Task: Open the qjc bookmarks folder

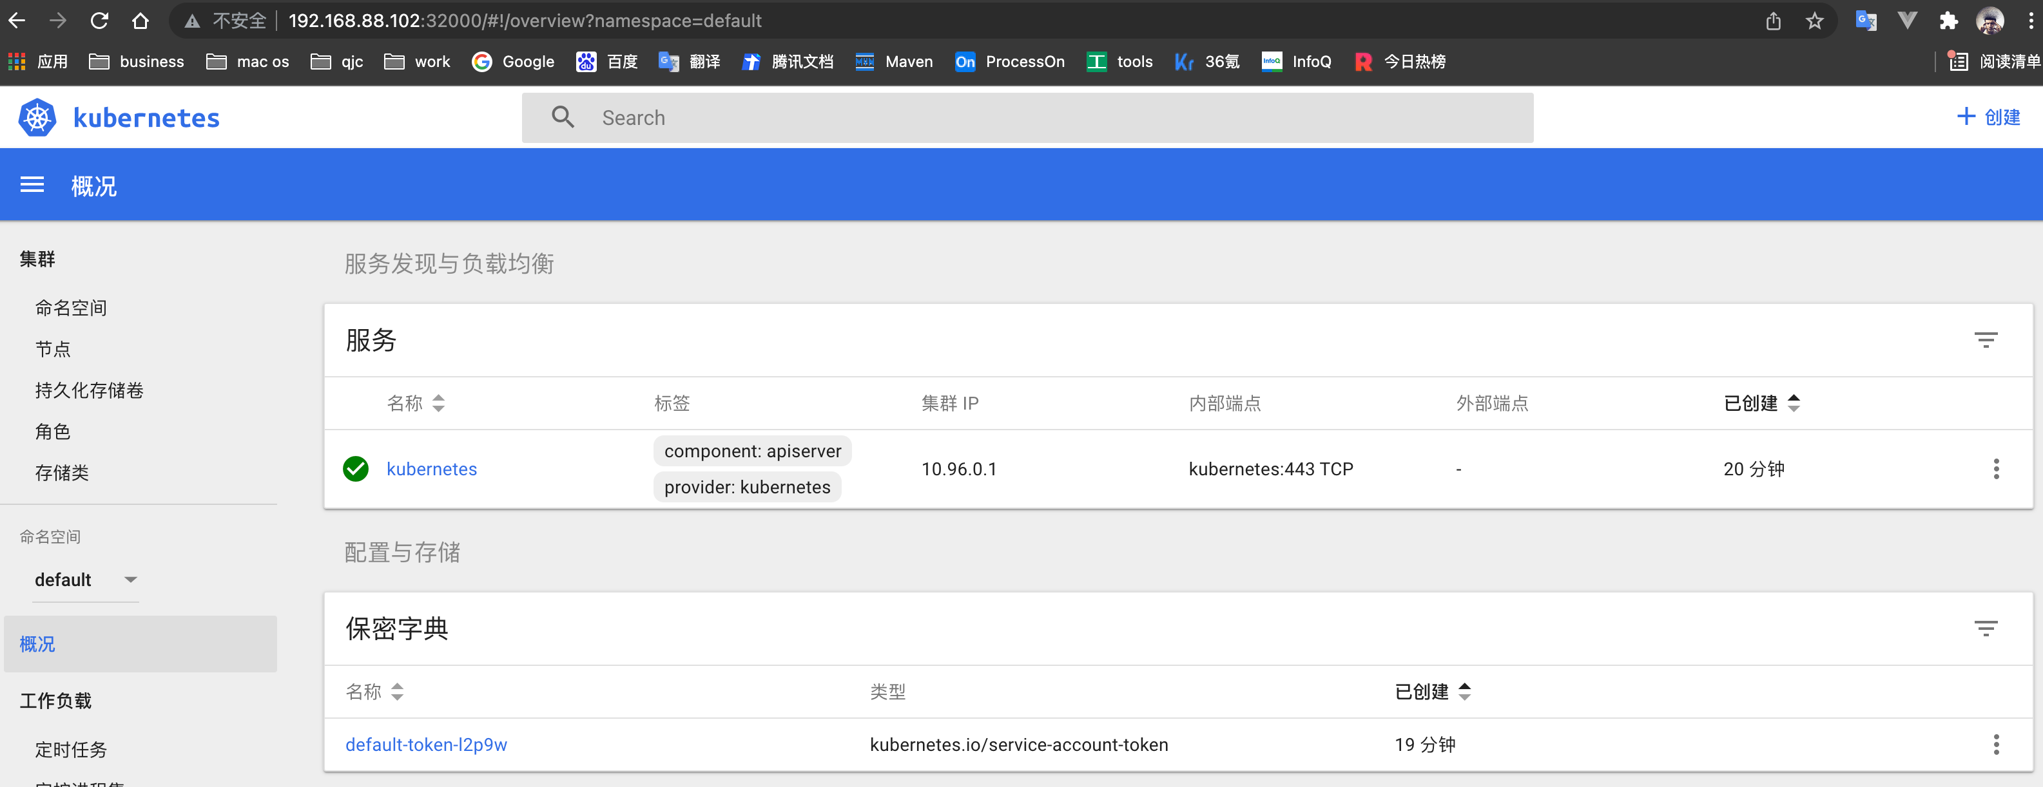Action: click(337, 62)
